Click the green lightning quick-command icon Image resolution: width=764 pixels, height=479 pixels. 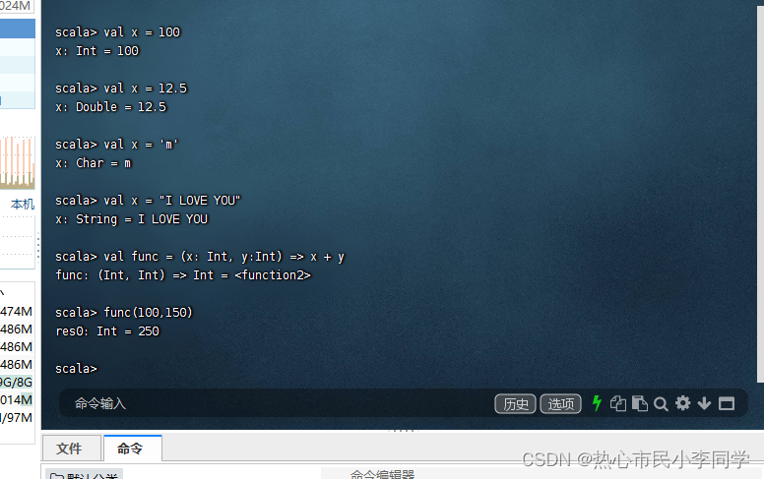click(597, 403)
